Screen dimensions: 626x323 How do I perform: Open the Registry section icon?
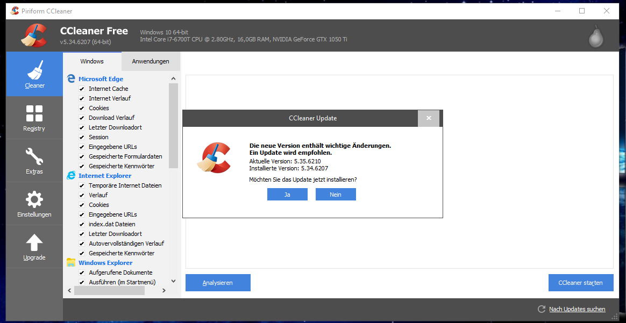(34, 113)
